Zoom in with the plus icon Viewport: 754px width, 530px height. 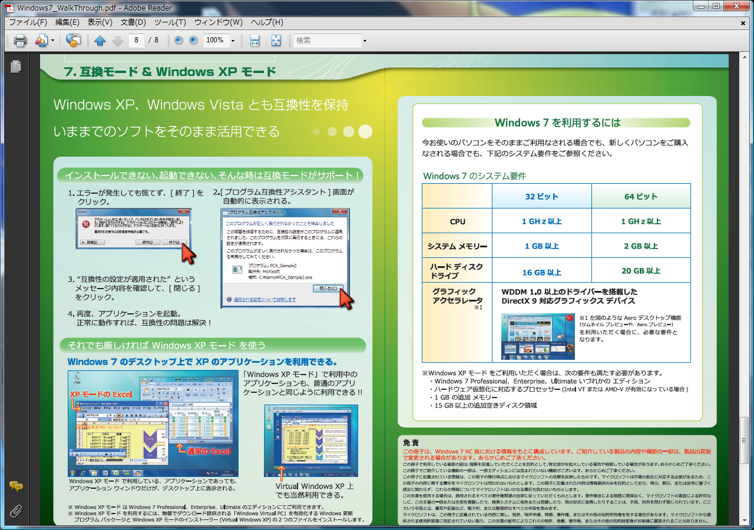click(x=193, y=40)
